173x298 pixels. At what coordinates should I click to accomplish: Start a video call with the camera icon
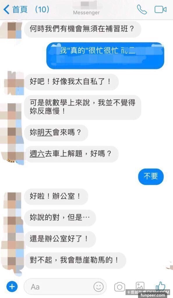[160, 10]
